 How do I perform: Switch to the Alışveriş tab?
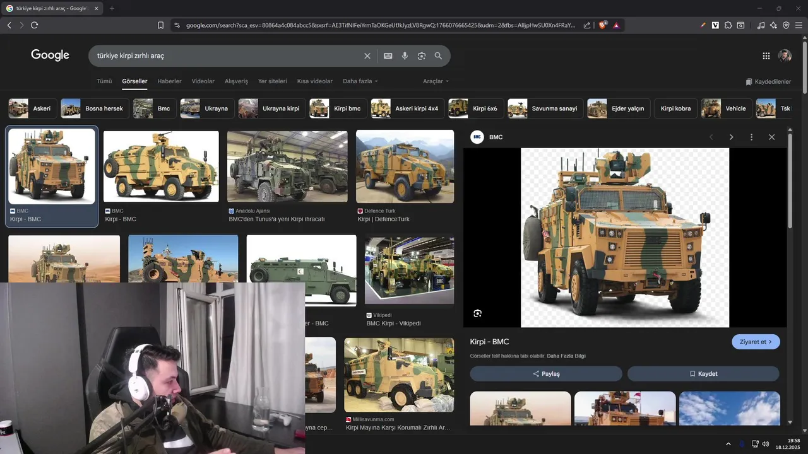click(237, 81)
